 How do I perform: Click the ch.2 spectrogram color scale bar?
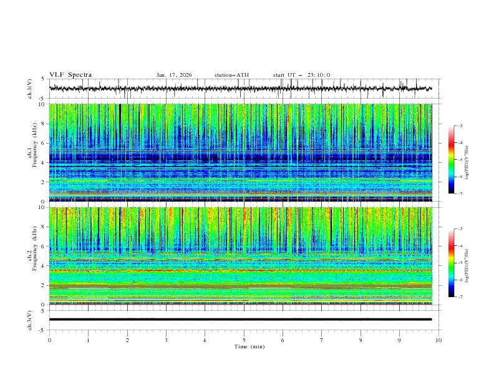(x=451, y=263)
